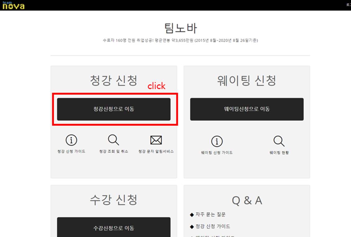351x237 pixels.
Task: Click the 웨이팅 신청 가이드 label under info icon
Action: coord(217,152)
